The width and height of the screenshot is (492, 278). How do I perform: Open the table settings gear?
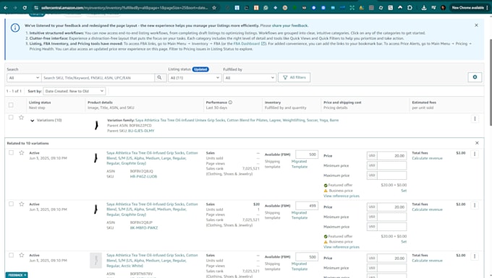(475, 77)
